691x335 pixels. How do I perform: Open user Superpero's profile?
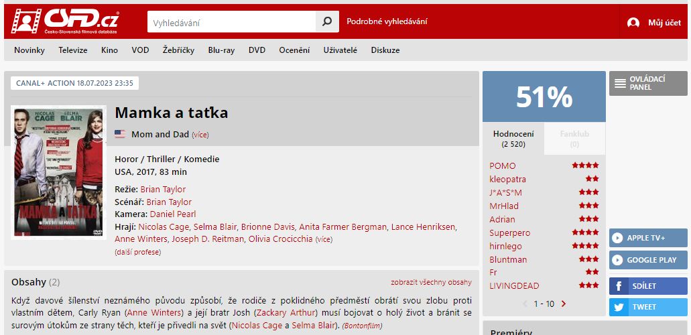coord(510,232)
